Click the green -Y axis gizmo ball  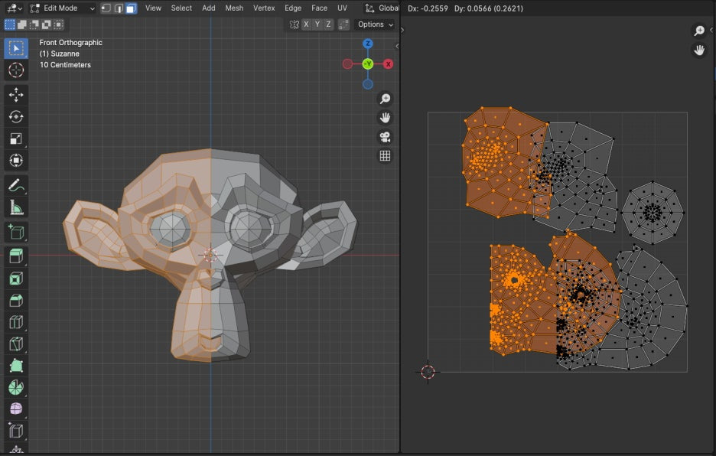368,64
